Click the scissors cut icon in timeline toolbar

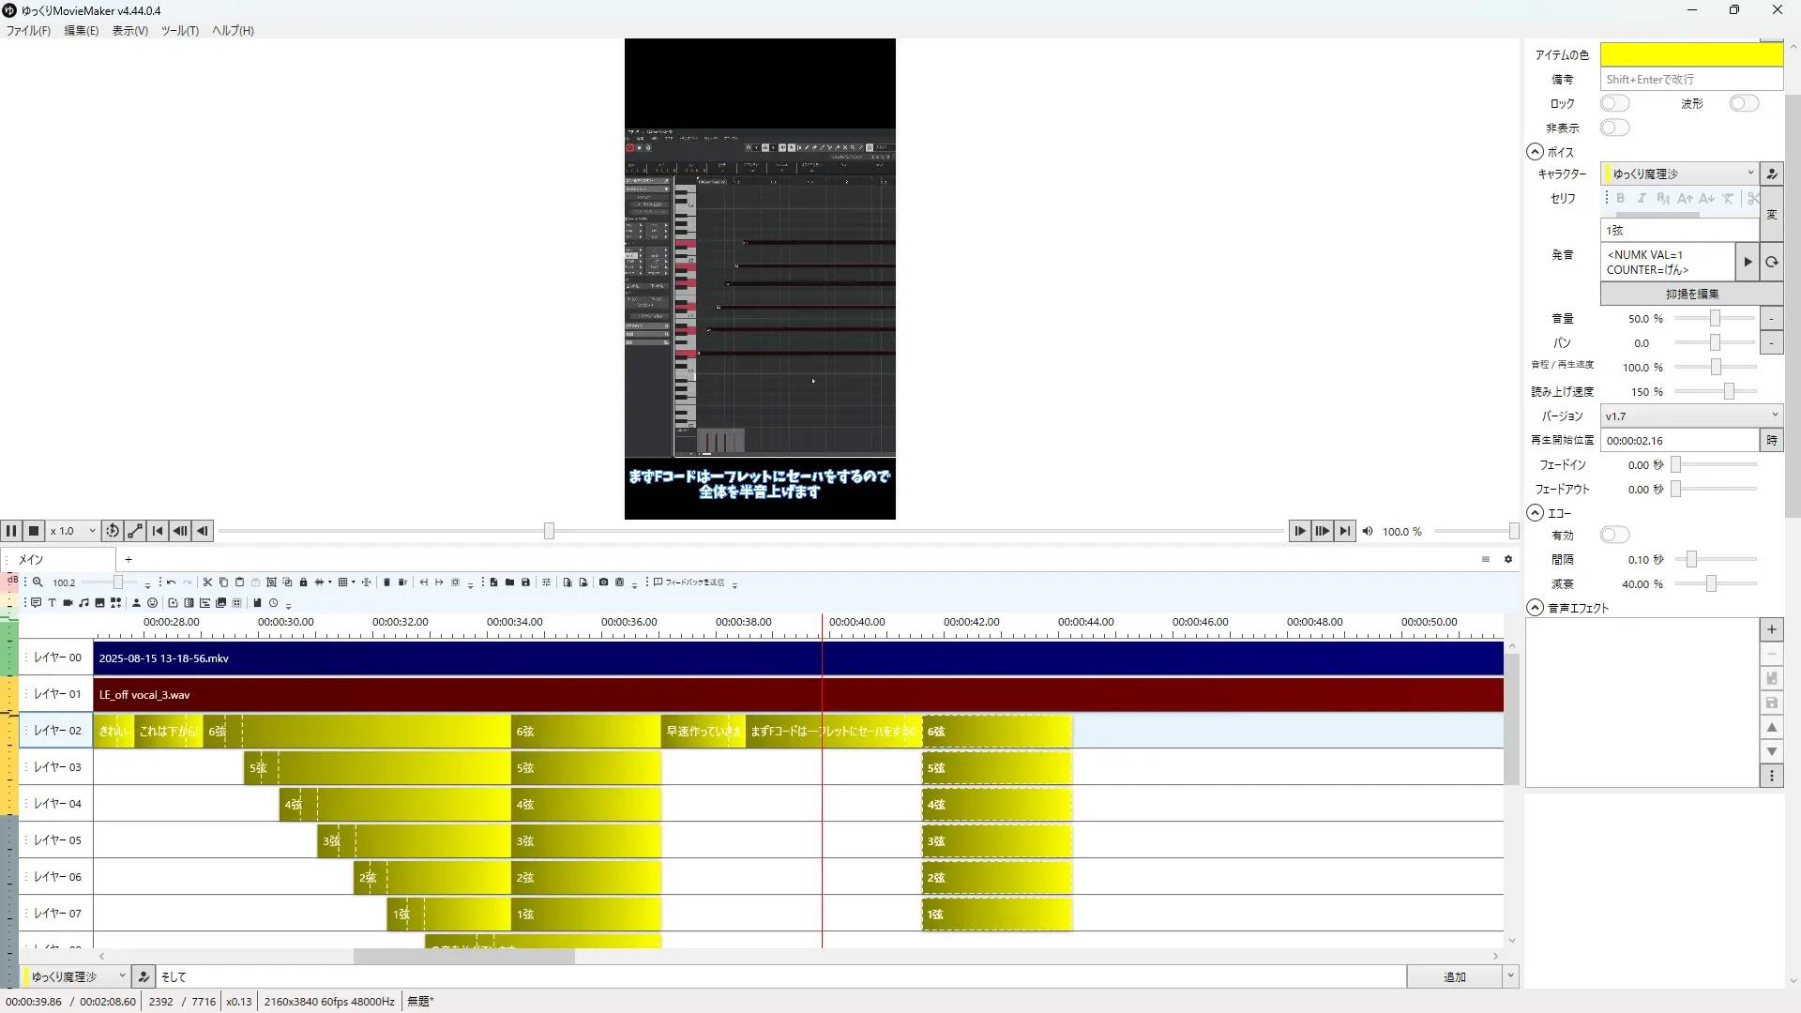coord(207,582)
